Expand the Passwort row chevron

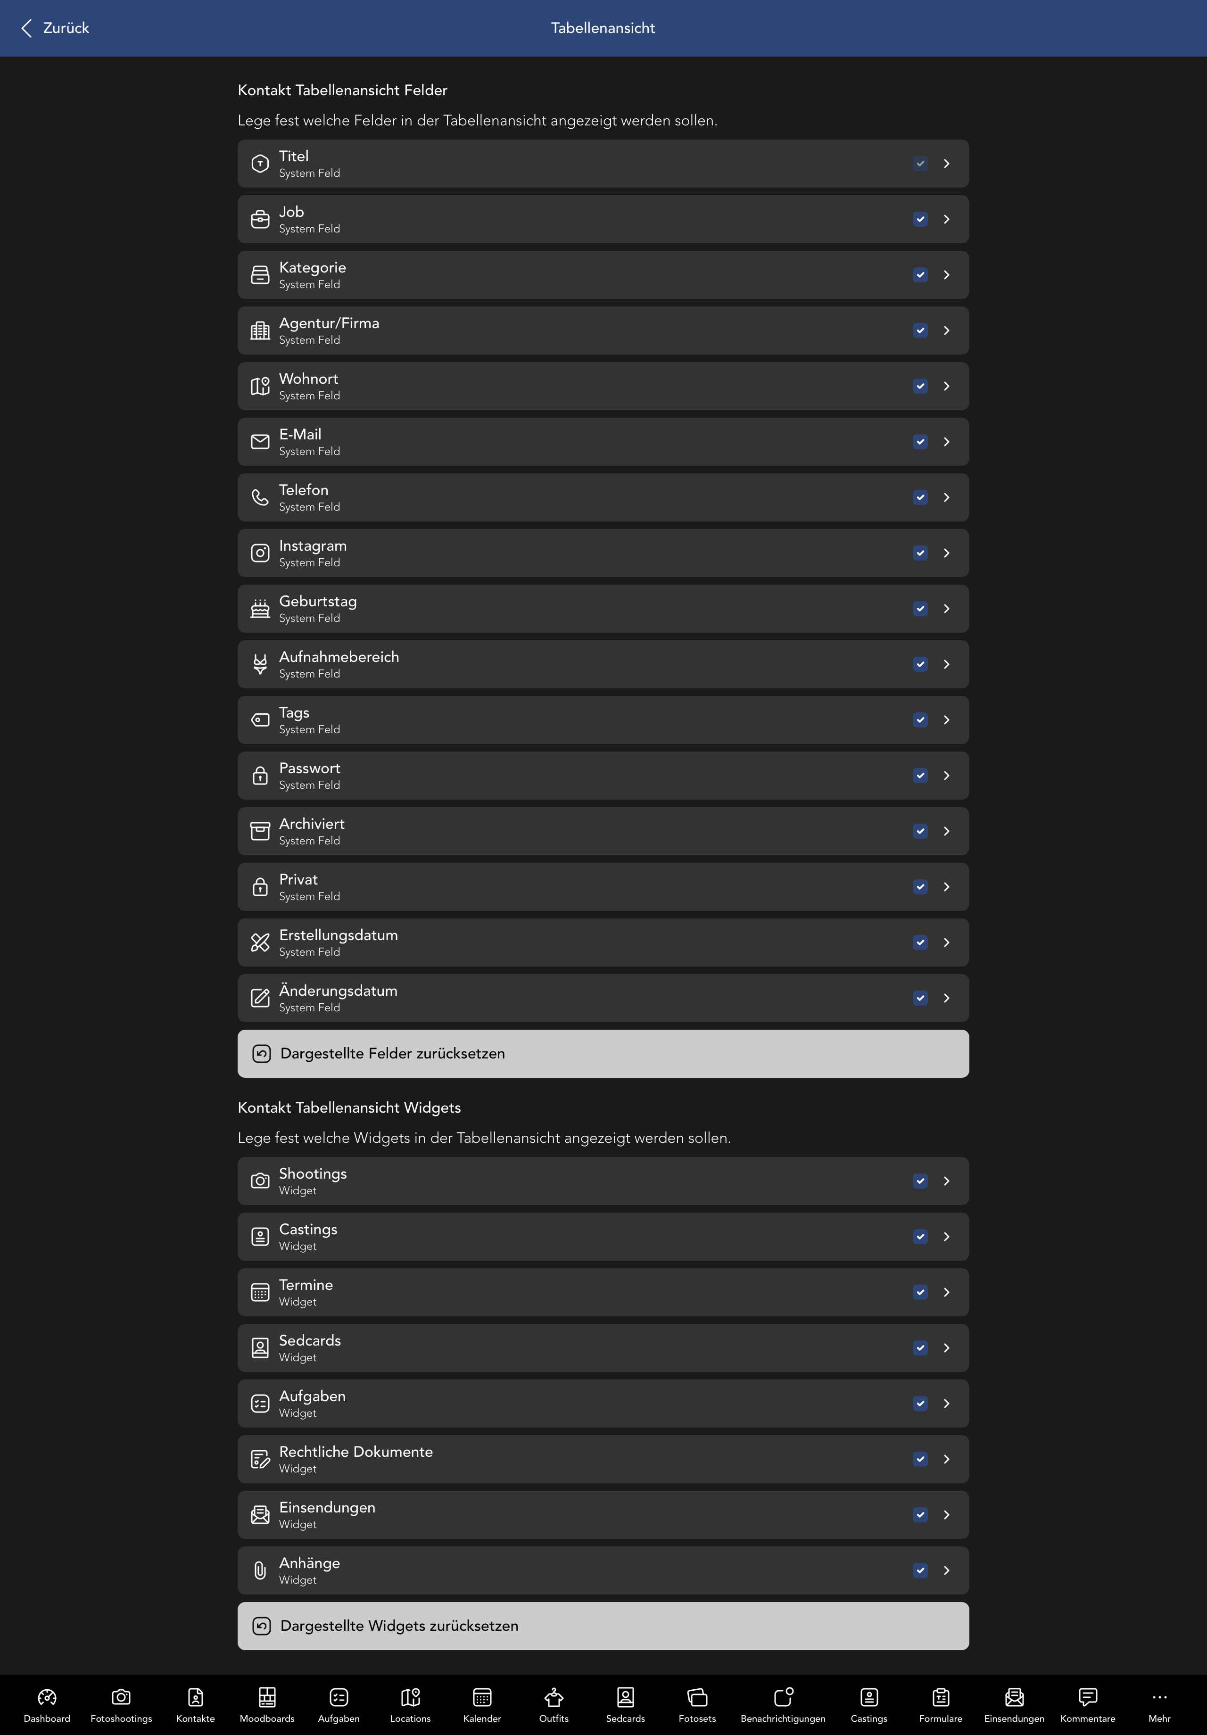click(946, 775)
